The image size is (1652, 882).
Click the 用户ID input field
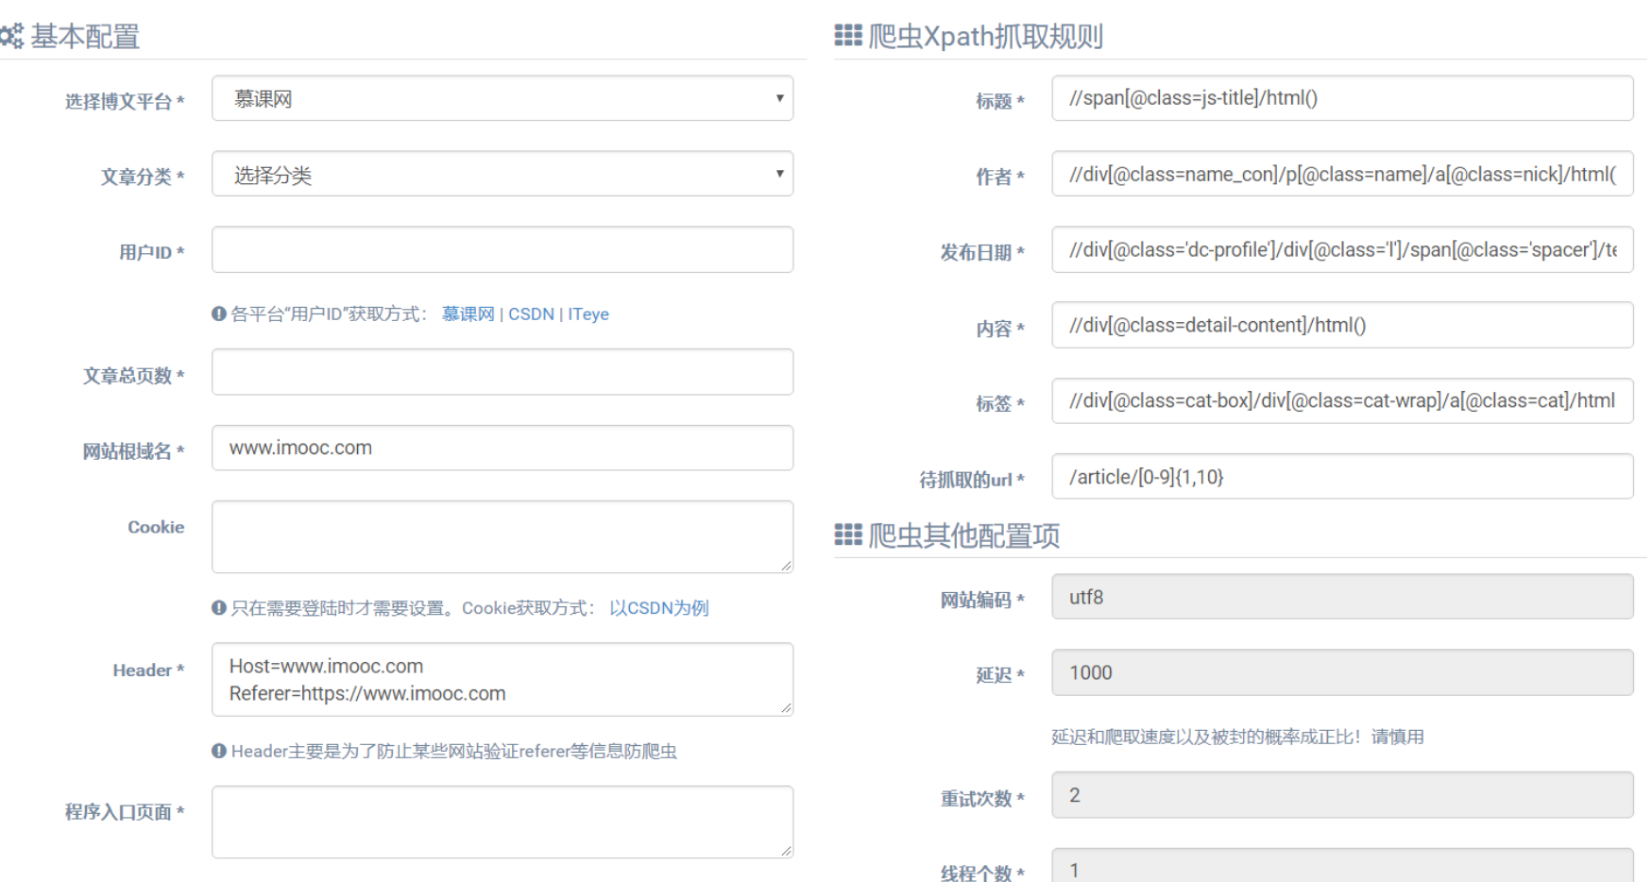tap(502, 249)
